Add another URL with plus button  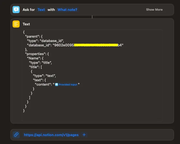(84, 135)
